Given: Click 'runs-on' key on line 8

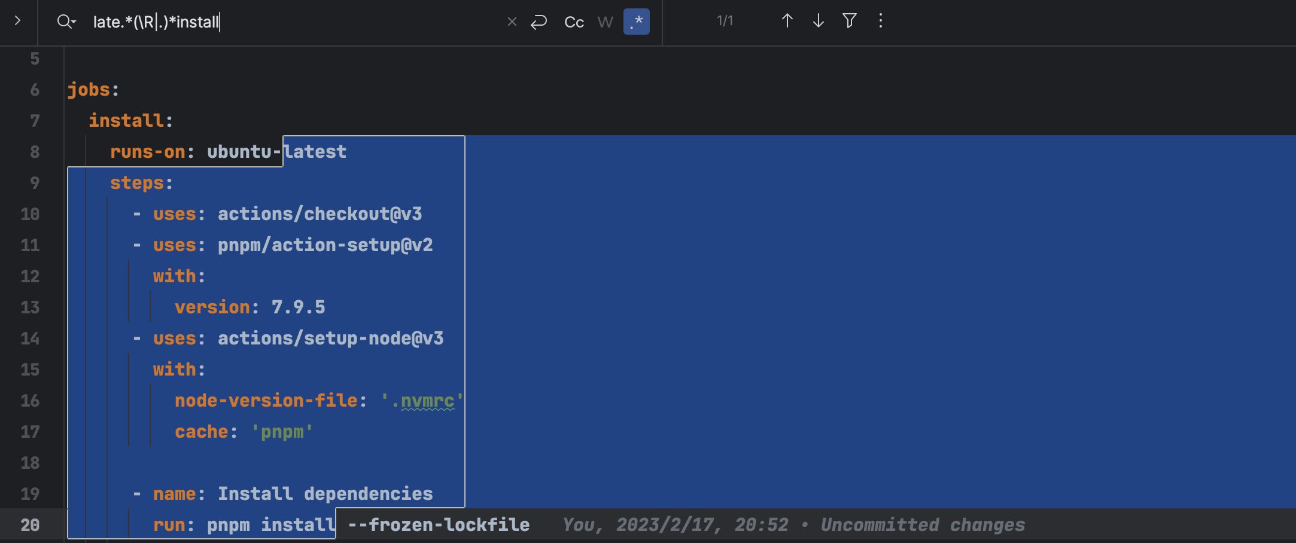Looking at the screenshot, I should pos(148,152).
